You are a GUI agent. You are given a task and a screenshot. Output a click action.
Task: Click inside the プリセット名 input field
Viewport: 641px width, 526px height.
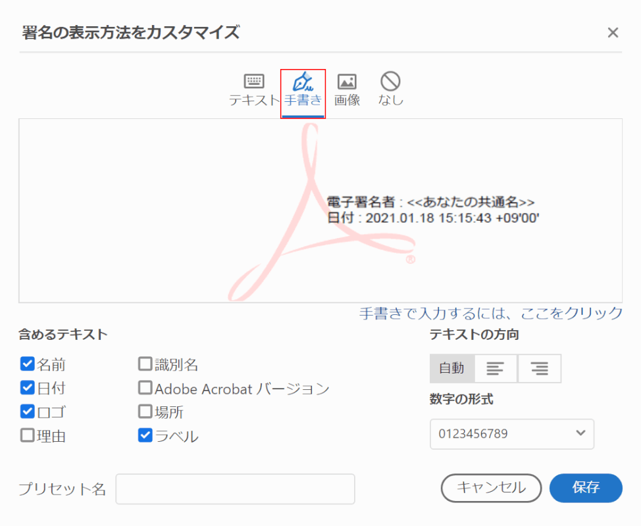(235, 489)
